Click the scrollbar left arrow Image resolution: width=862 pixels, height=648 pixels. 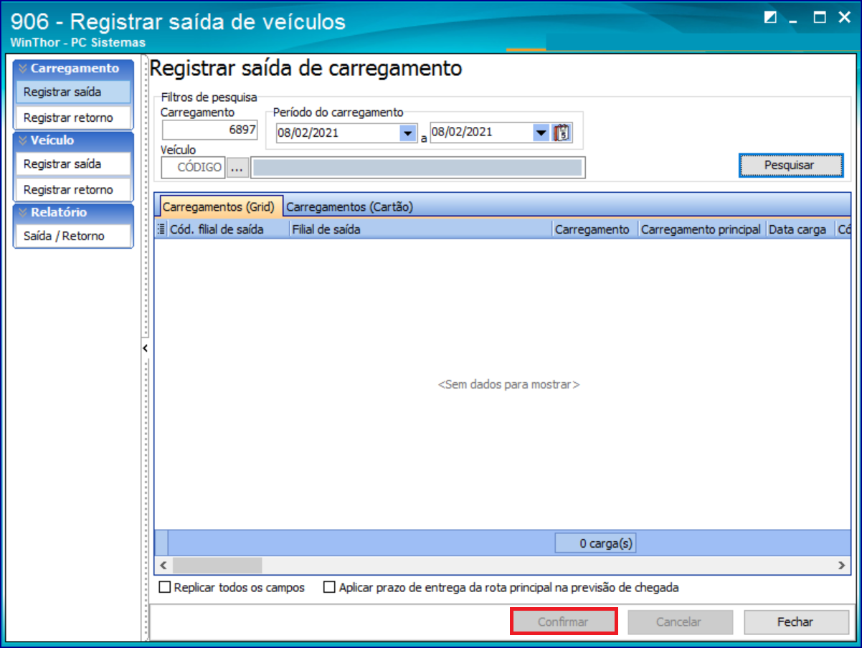162,566
